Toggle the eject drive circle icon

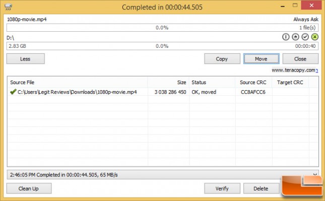click(x=295, y=37)
